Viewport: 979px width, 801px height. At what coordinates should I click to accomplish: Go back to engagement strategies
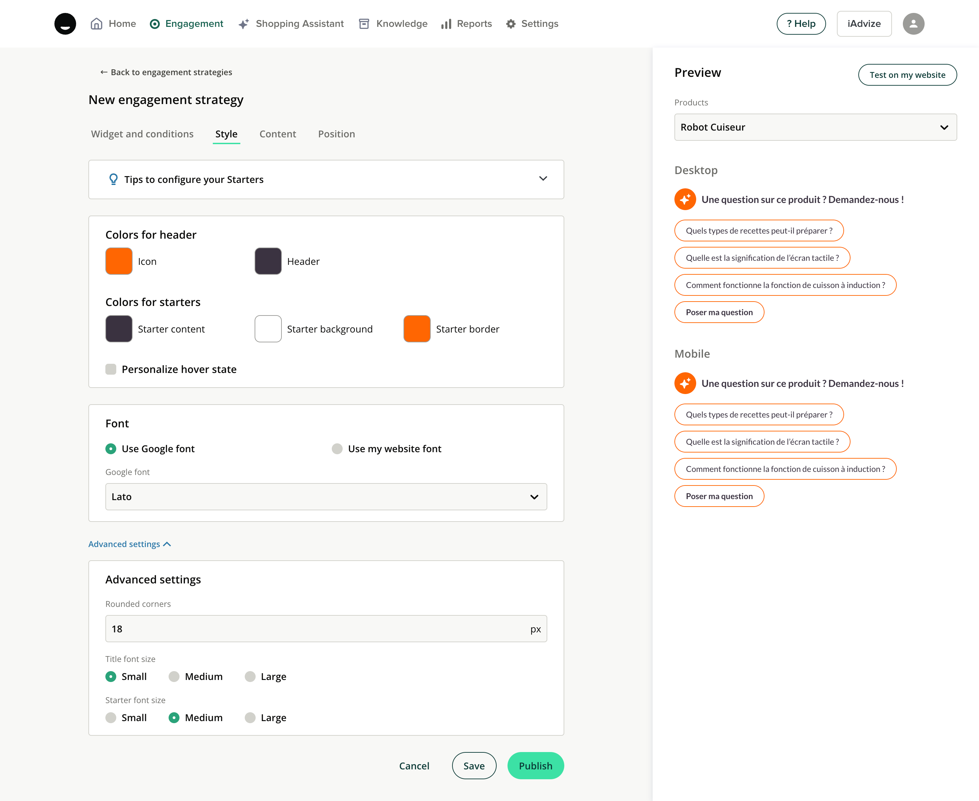coord(166,72)
